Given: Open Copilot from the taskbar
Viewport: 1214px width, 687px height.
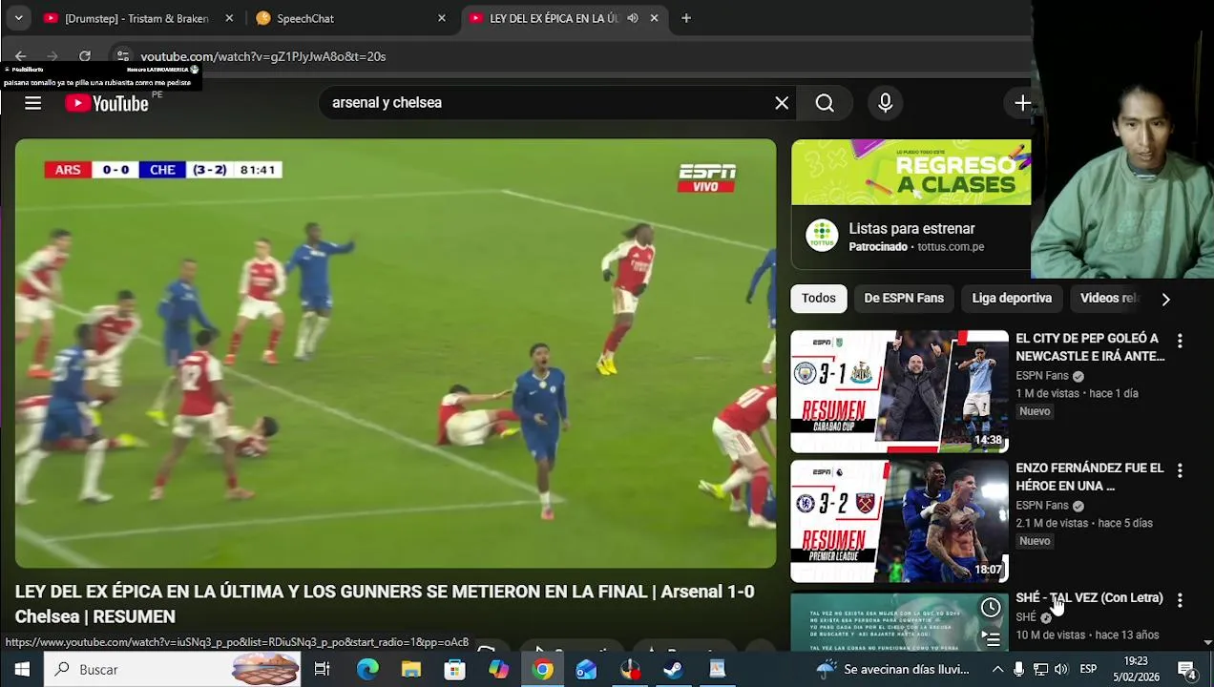Looking at the screenshot, I should click(498, 670).
